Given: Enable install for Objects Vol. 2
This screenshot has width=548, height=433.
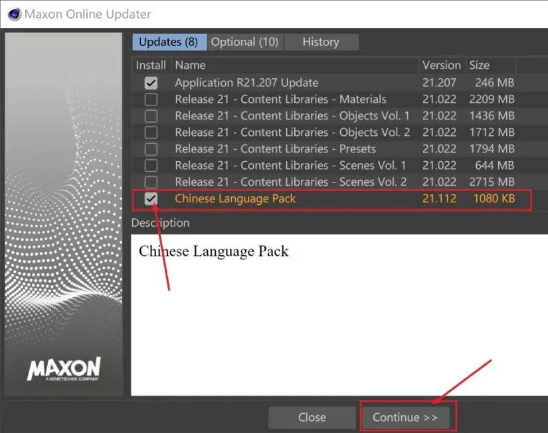Looking at the screenshot, I should click(151, 133).
